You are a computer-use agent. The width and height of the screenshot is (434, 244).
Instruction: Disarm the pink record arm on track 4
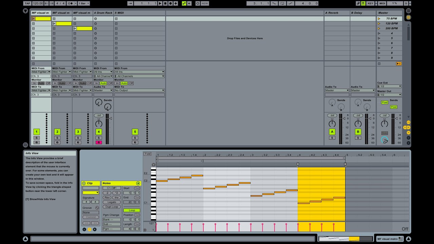click(x=99, y=143)
